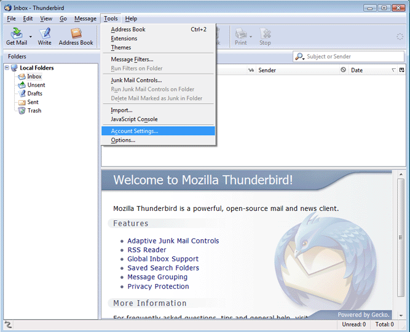Click scroll down arrow in welcome pane

(401, 315)
